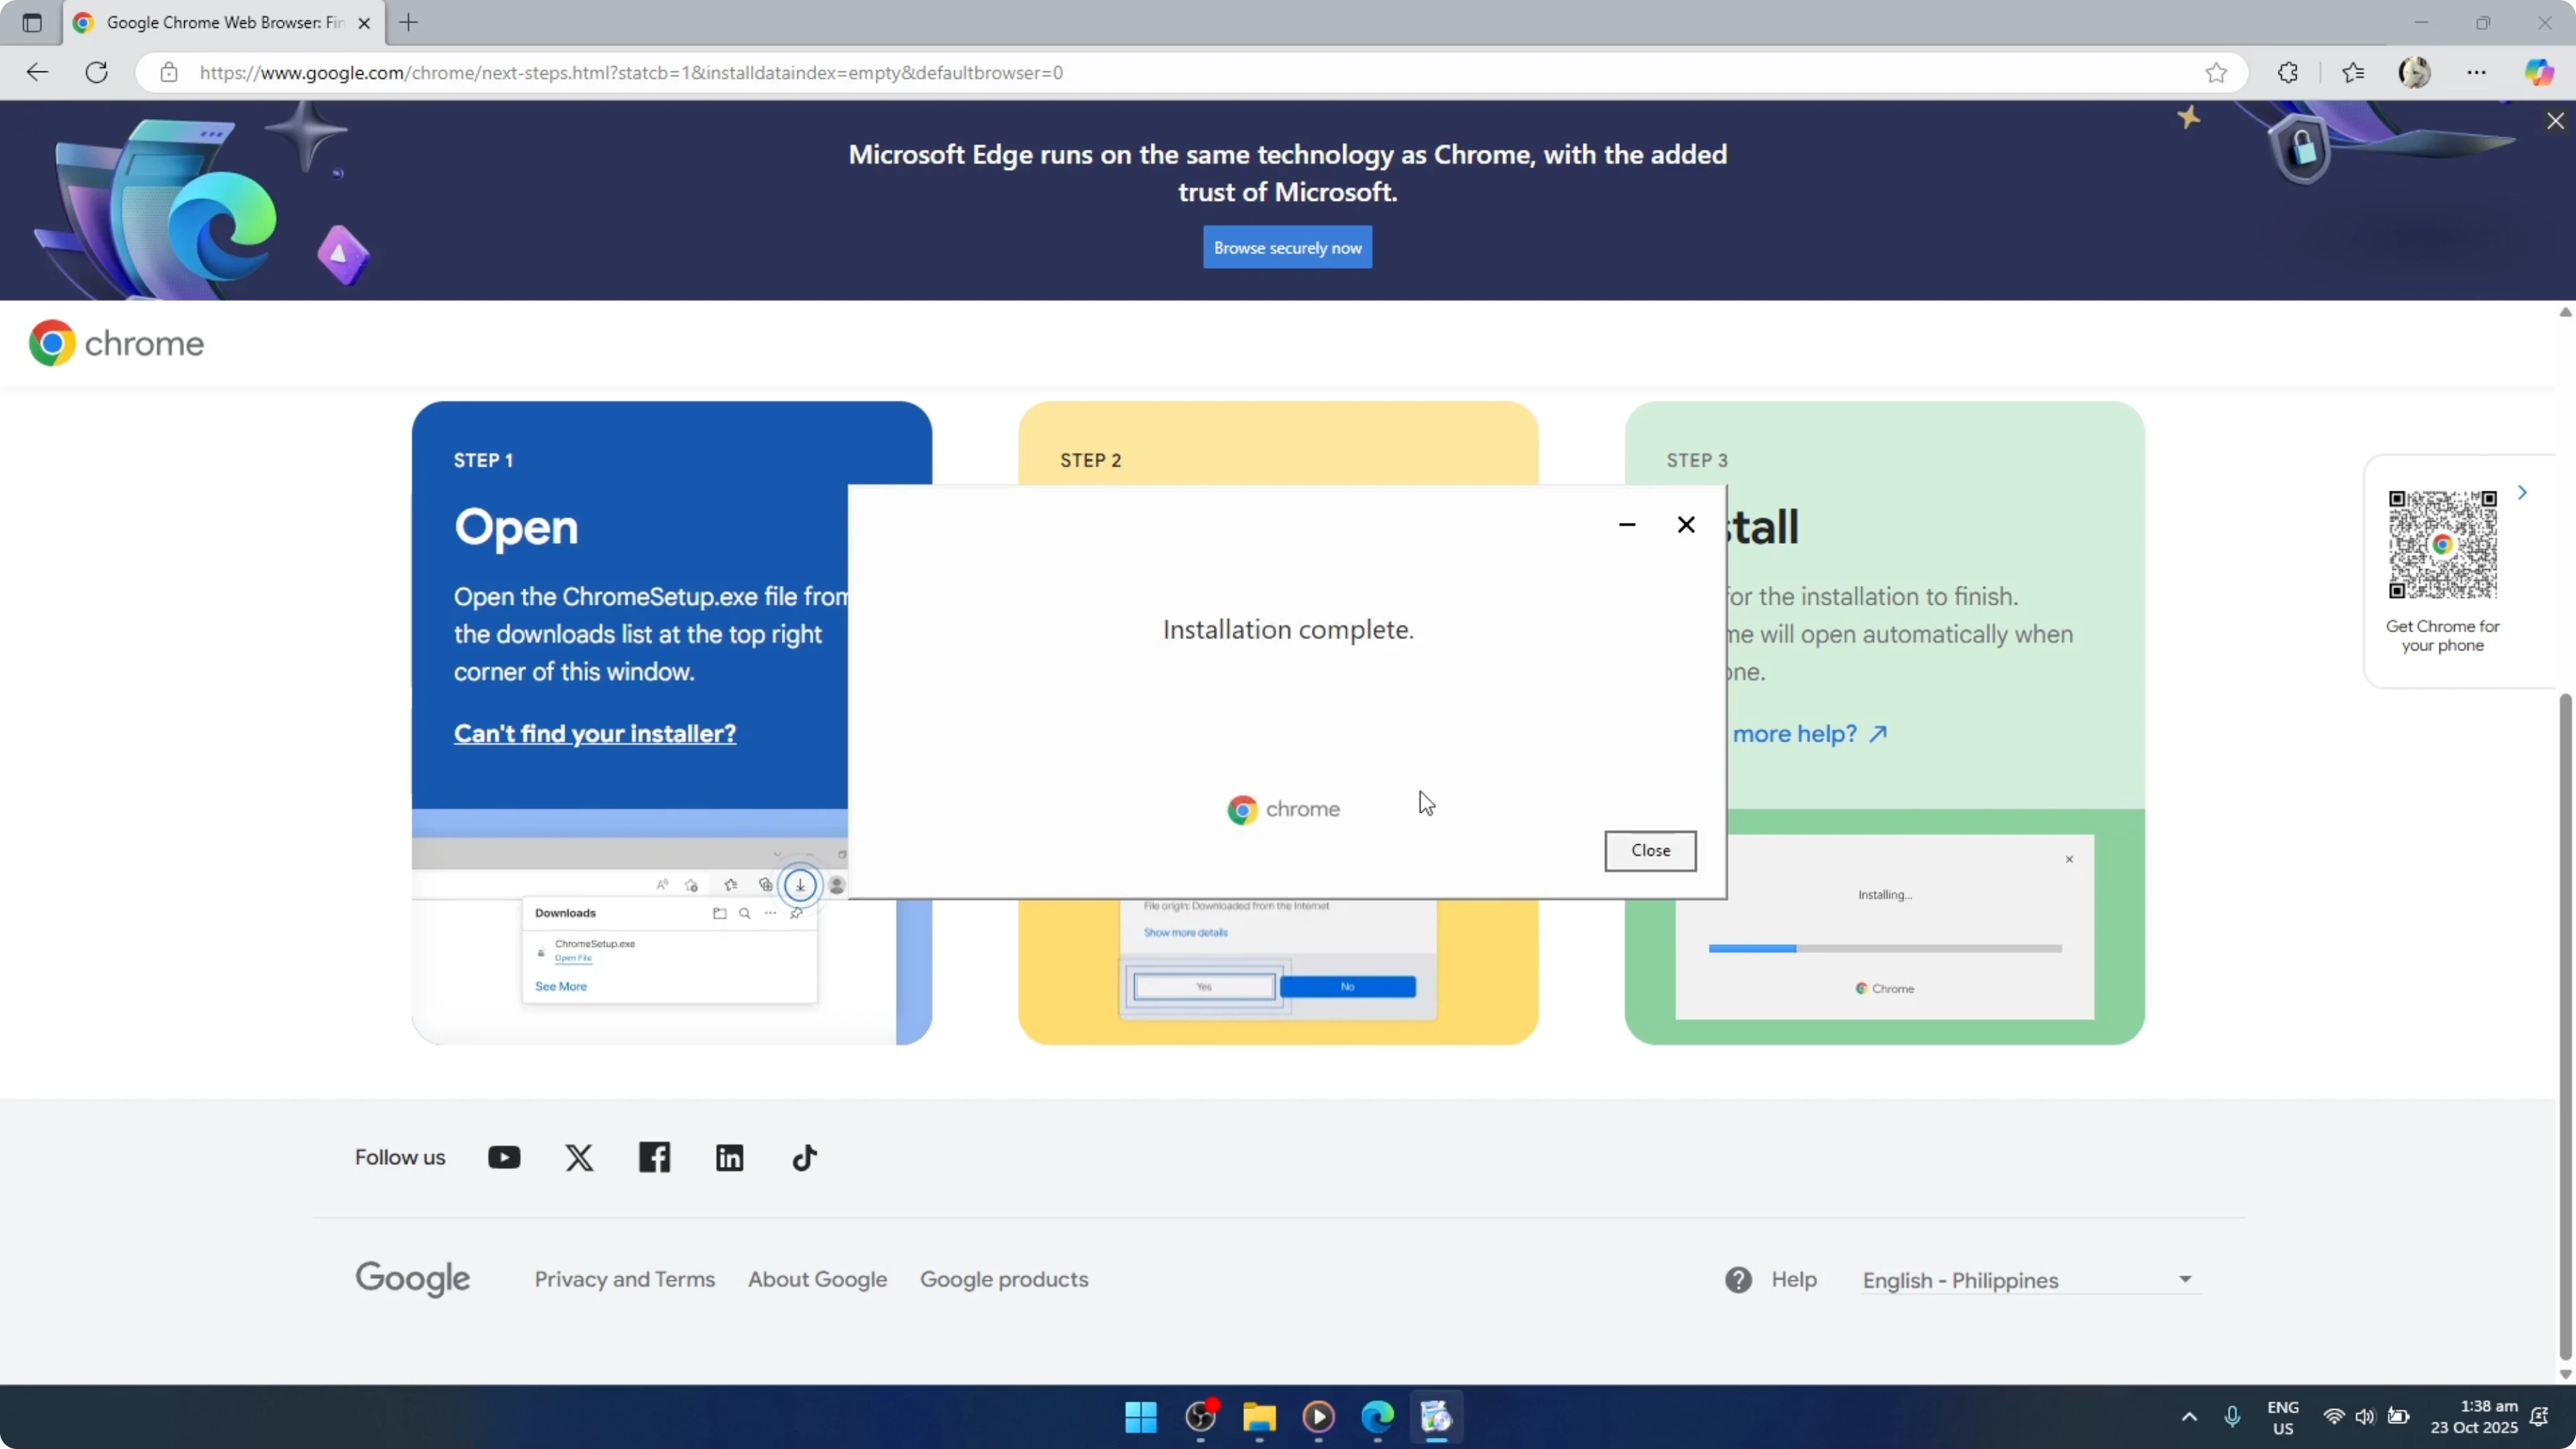
Task: Open the Help link in footer
Action: pyautogui.click(x=1771, y=1279)
